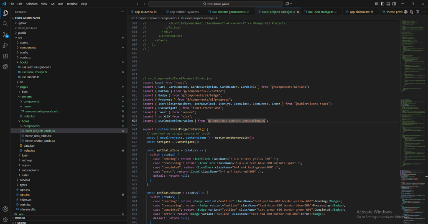Click the Manage gear icon
Viewport: 428px width, 224px height.
[5, 219]
